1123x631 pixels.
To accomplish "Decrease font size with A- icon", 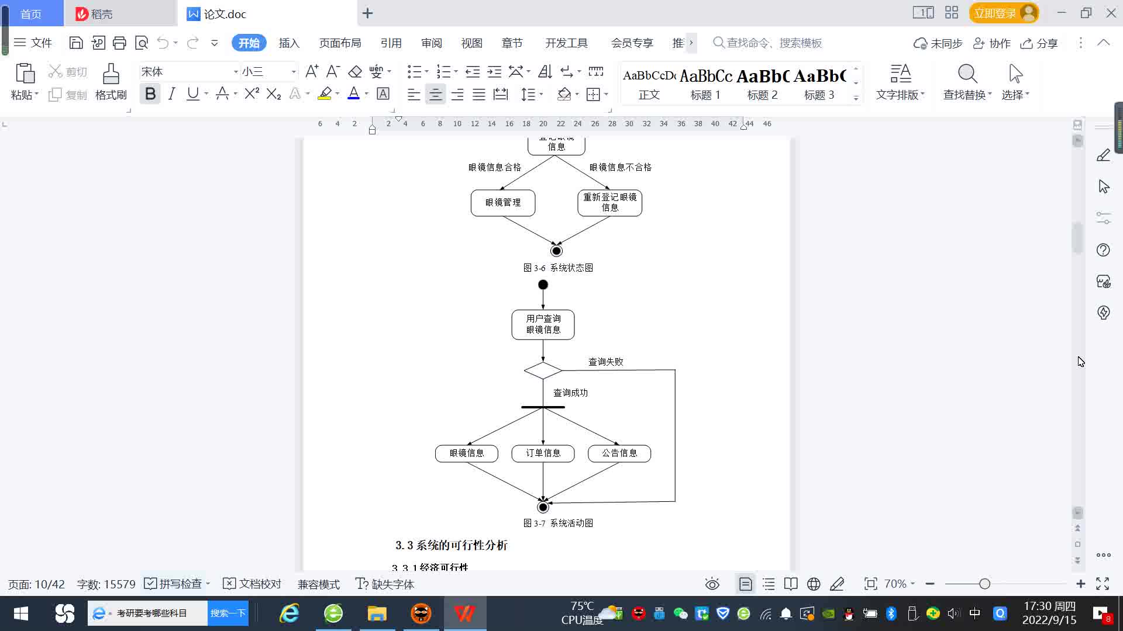I will (x=333, y=71).
